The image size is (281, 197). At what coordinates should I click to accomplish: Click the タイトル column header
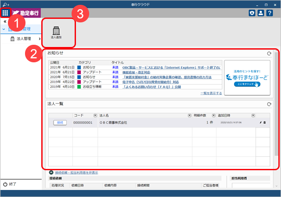pos(118,62)
